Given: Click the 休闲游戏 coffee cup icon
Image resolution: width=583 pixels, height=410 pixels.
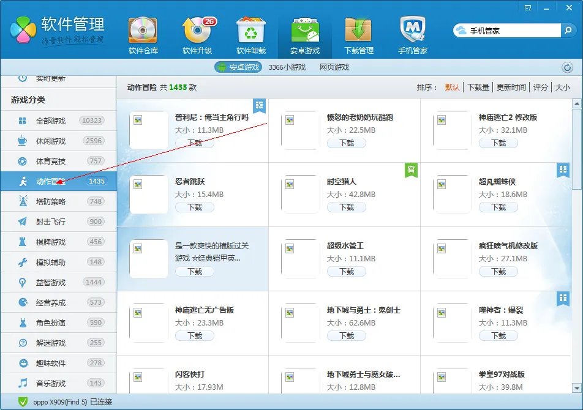Looking at the screenshot, I should 22,141.
